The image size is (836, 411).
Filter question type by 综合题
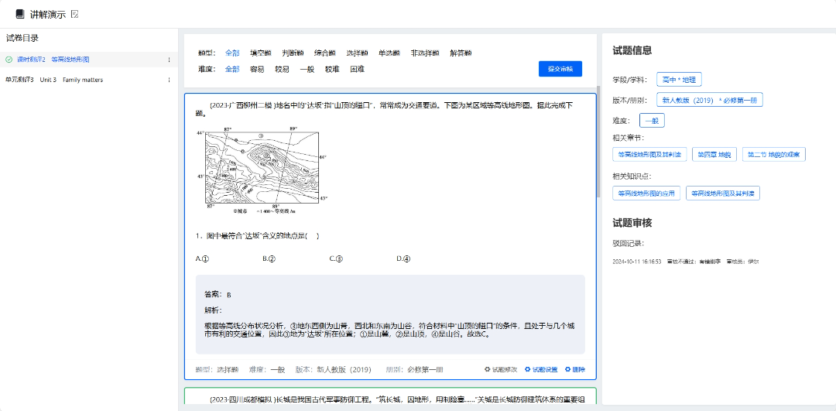(324, 53)
